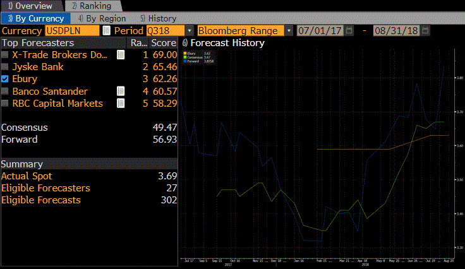
Task: Click the RBC Capital Markets score 58.29
Action: [x=165, y=104]
